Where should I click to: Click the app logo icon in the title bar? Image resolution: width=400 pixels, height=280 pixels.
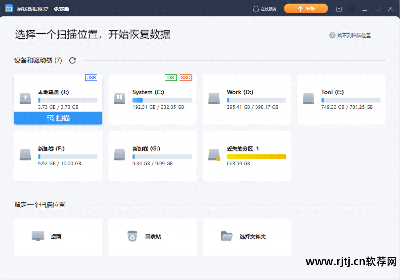tap(8, 8)
